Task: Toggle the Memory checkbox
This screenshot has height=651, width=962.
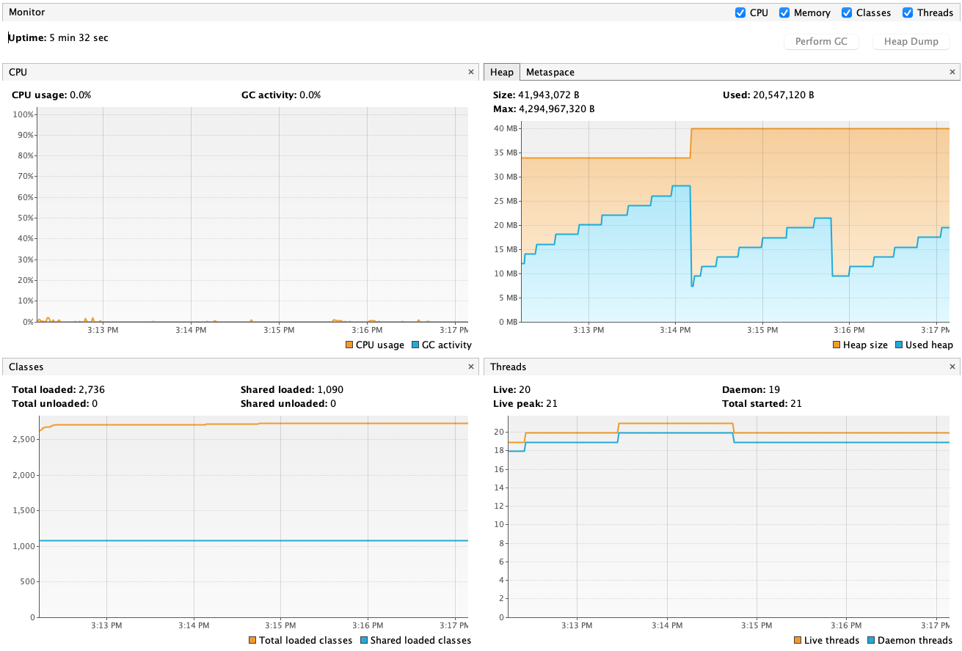Action: click(x=784, y=12)
